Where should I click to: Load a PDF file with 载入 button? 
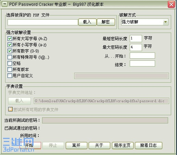tap(87, 22)
